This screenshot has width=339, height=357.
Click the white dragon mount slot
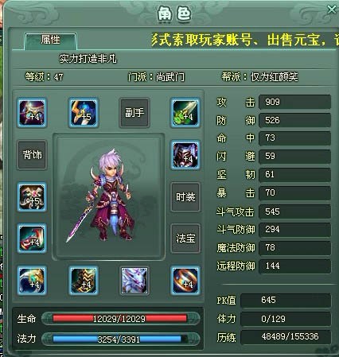(134, 281)
